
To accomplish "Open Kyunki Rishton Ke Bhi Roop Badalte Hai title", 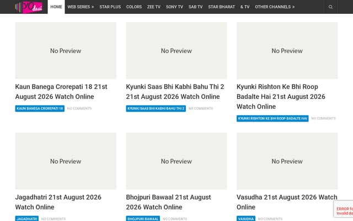I will (281, 97).
